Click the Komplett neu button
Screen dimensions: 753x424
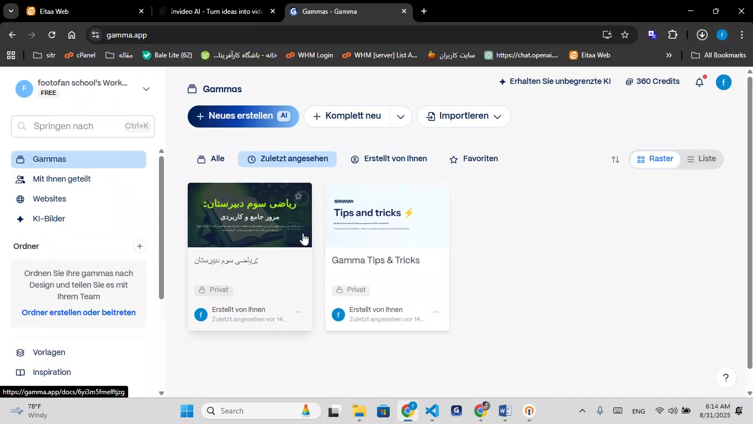(347, 116)
